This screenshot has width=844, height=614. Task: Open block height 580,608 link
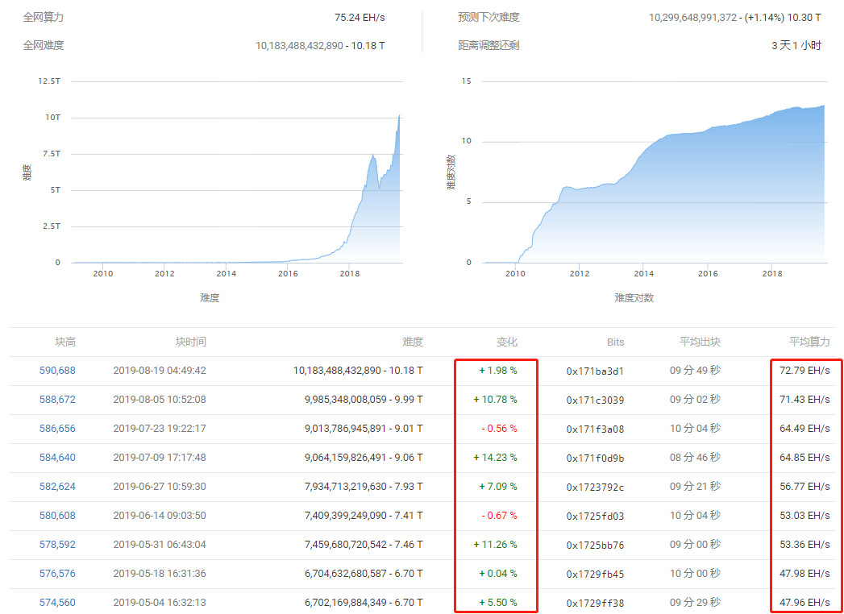click(57, 516)
